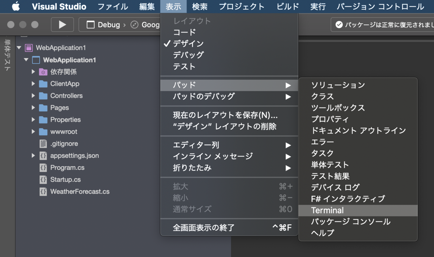Viewport: 434px width, 257px height.
Task: Open the ファイル menu
Action: coord(113,6)
